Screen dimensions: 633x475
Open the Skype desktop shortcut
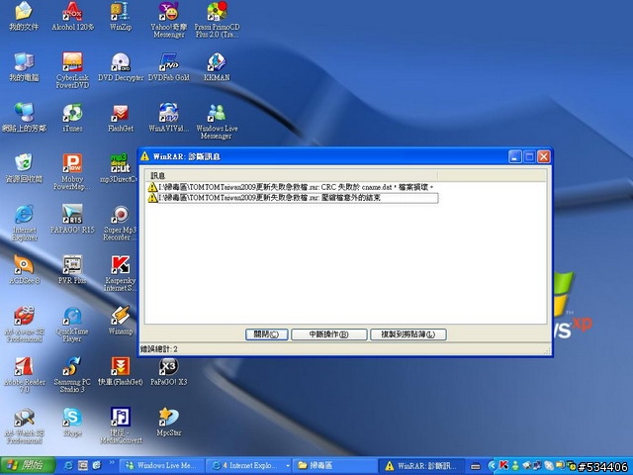72,423
